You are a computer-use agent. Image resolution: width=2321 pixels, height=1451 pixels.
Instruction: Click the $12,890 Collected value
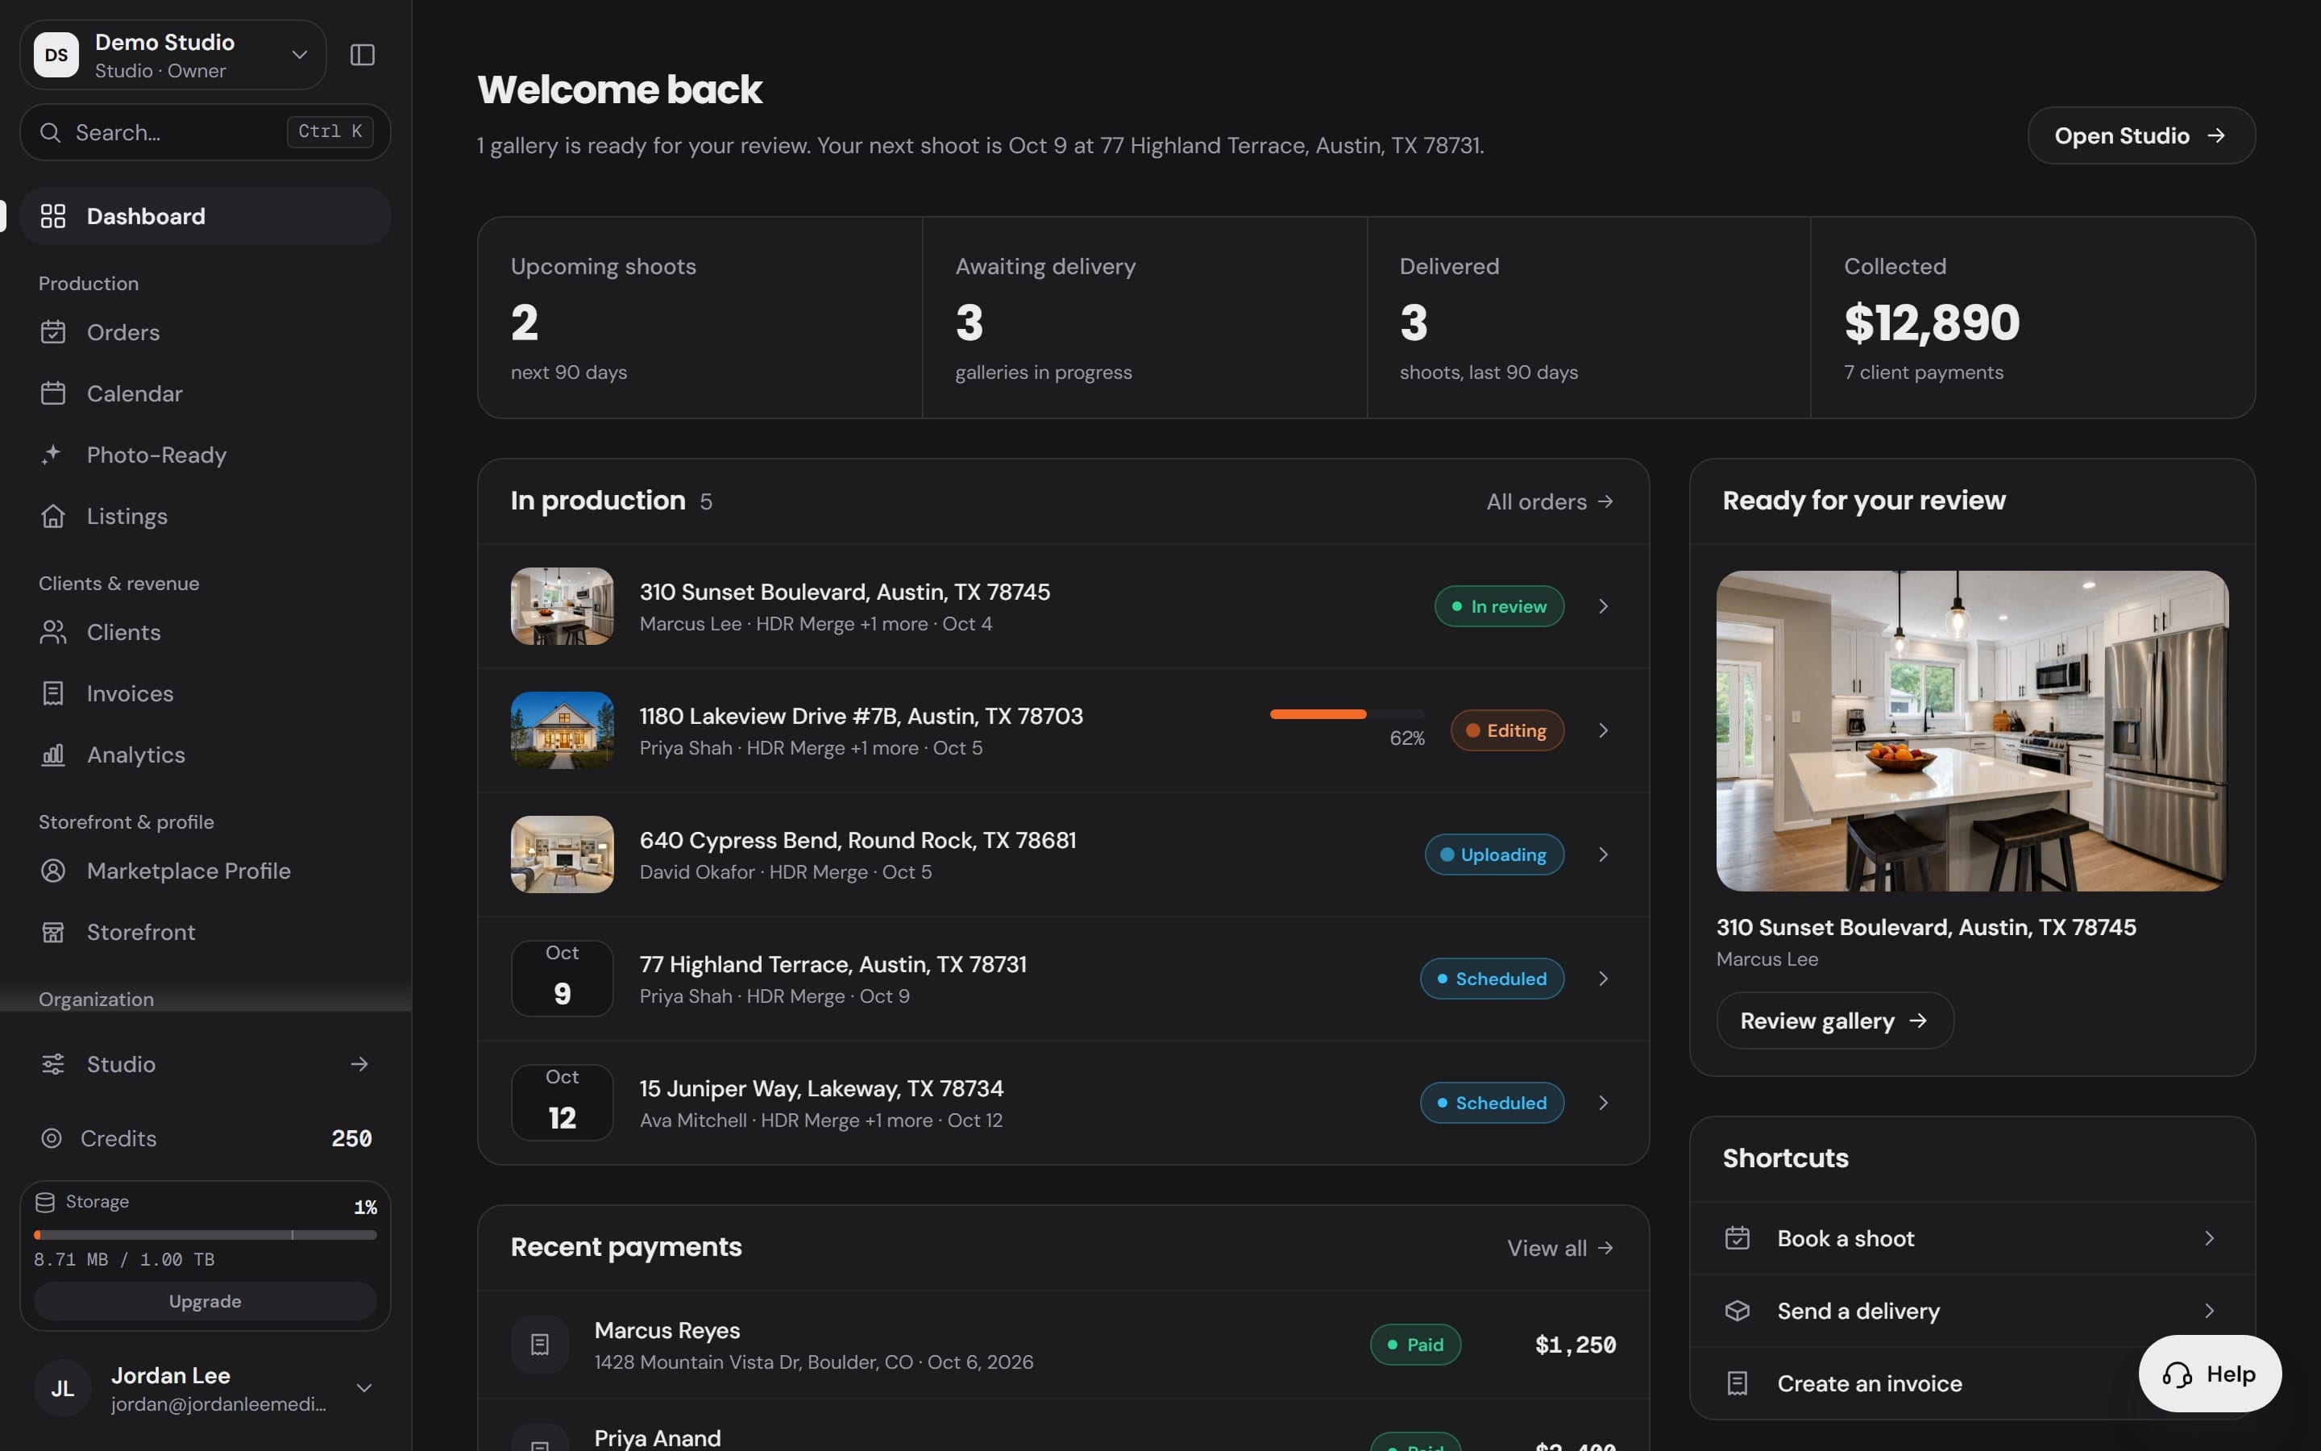(1932, 322)
